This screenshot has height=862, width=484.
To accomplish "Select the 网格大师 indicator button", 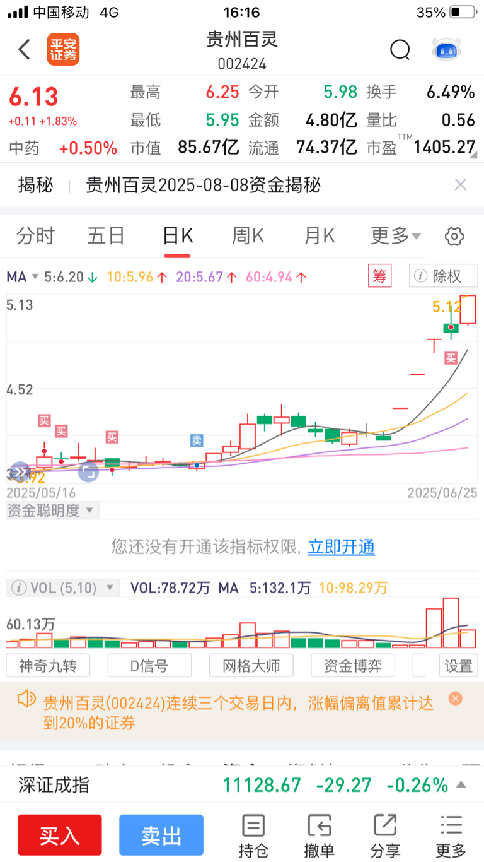I will pos(251,666).
